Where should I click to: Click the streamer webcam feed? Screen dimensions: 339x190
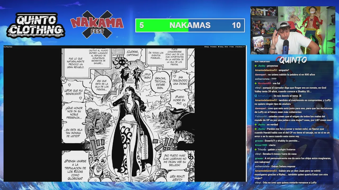click(x=293, y=30)
